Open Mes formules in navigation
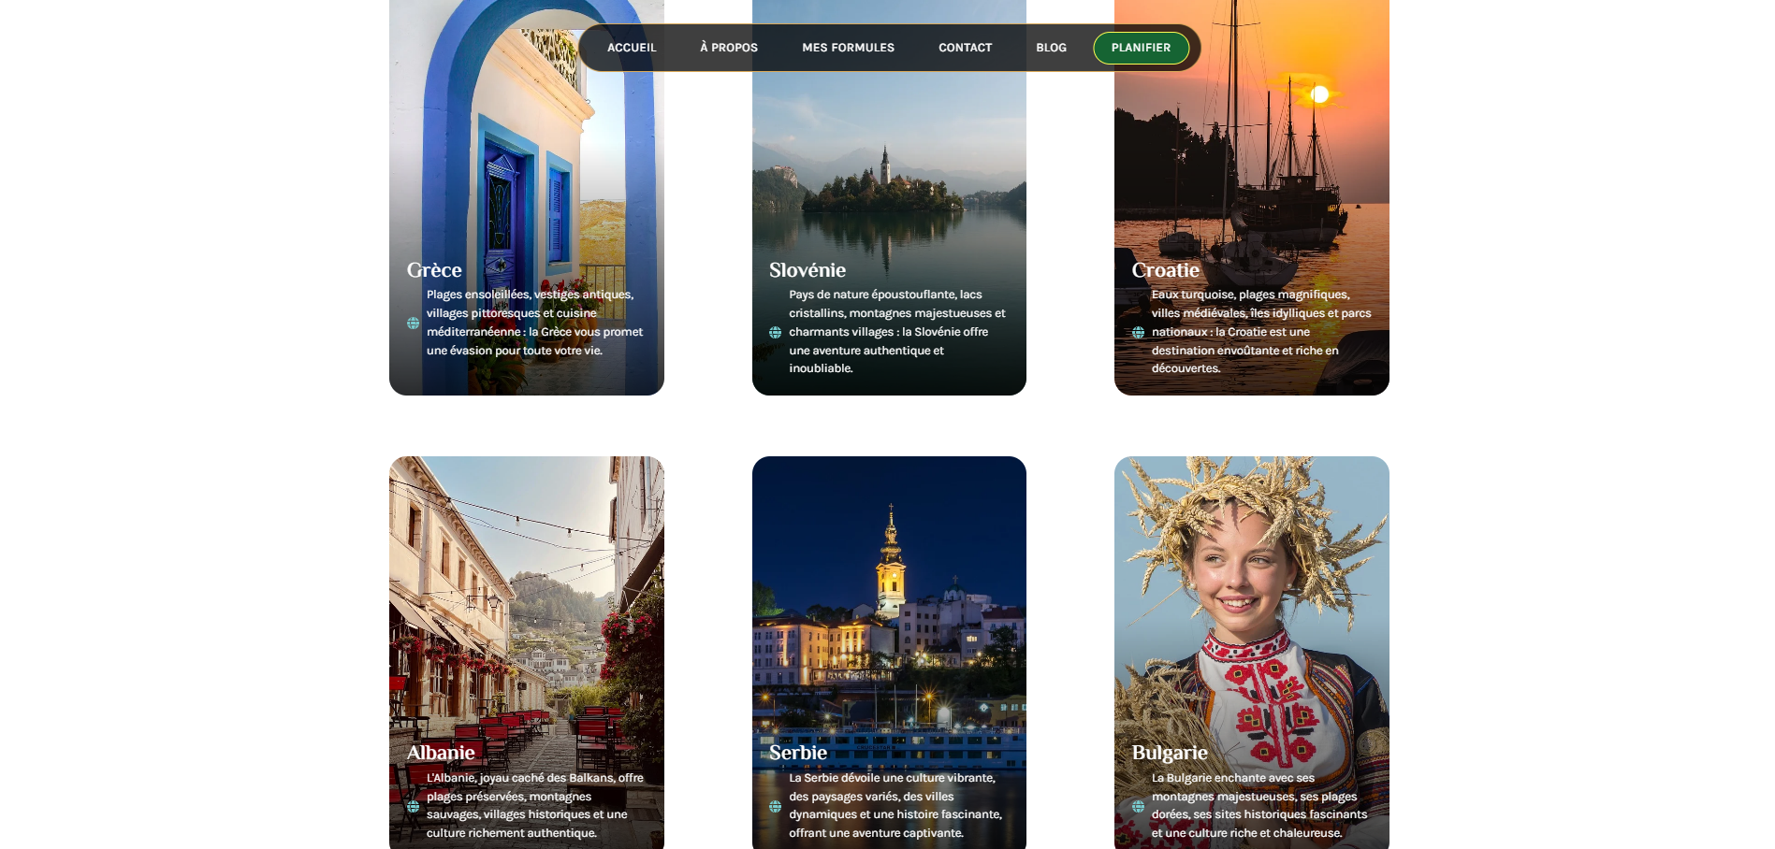 point(848,48)
